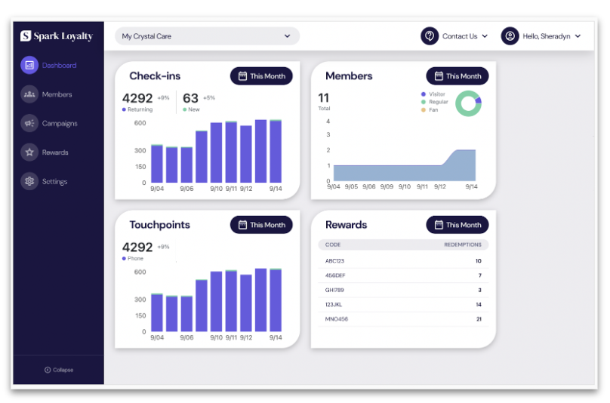Select the MNO456 reward code row

click(403, 319)
